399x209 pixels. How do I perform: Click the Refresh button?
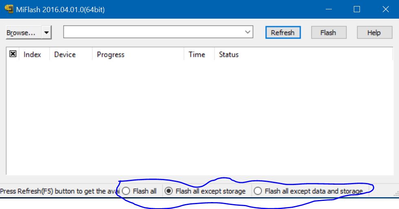click(283, 32)
